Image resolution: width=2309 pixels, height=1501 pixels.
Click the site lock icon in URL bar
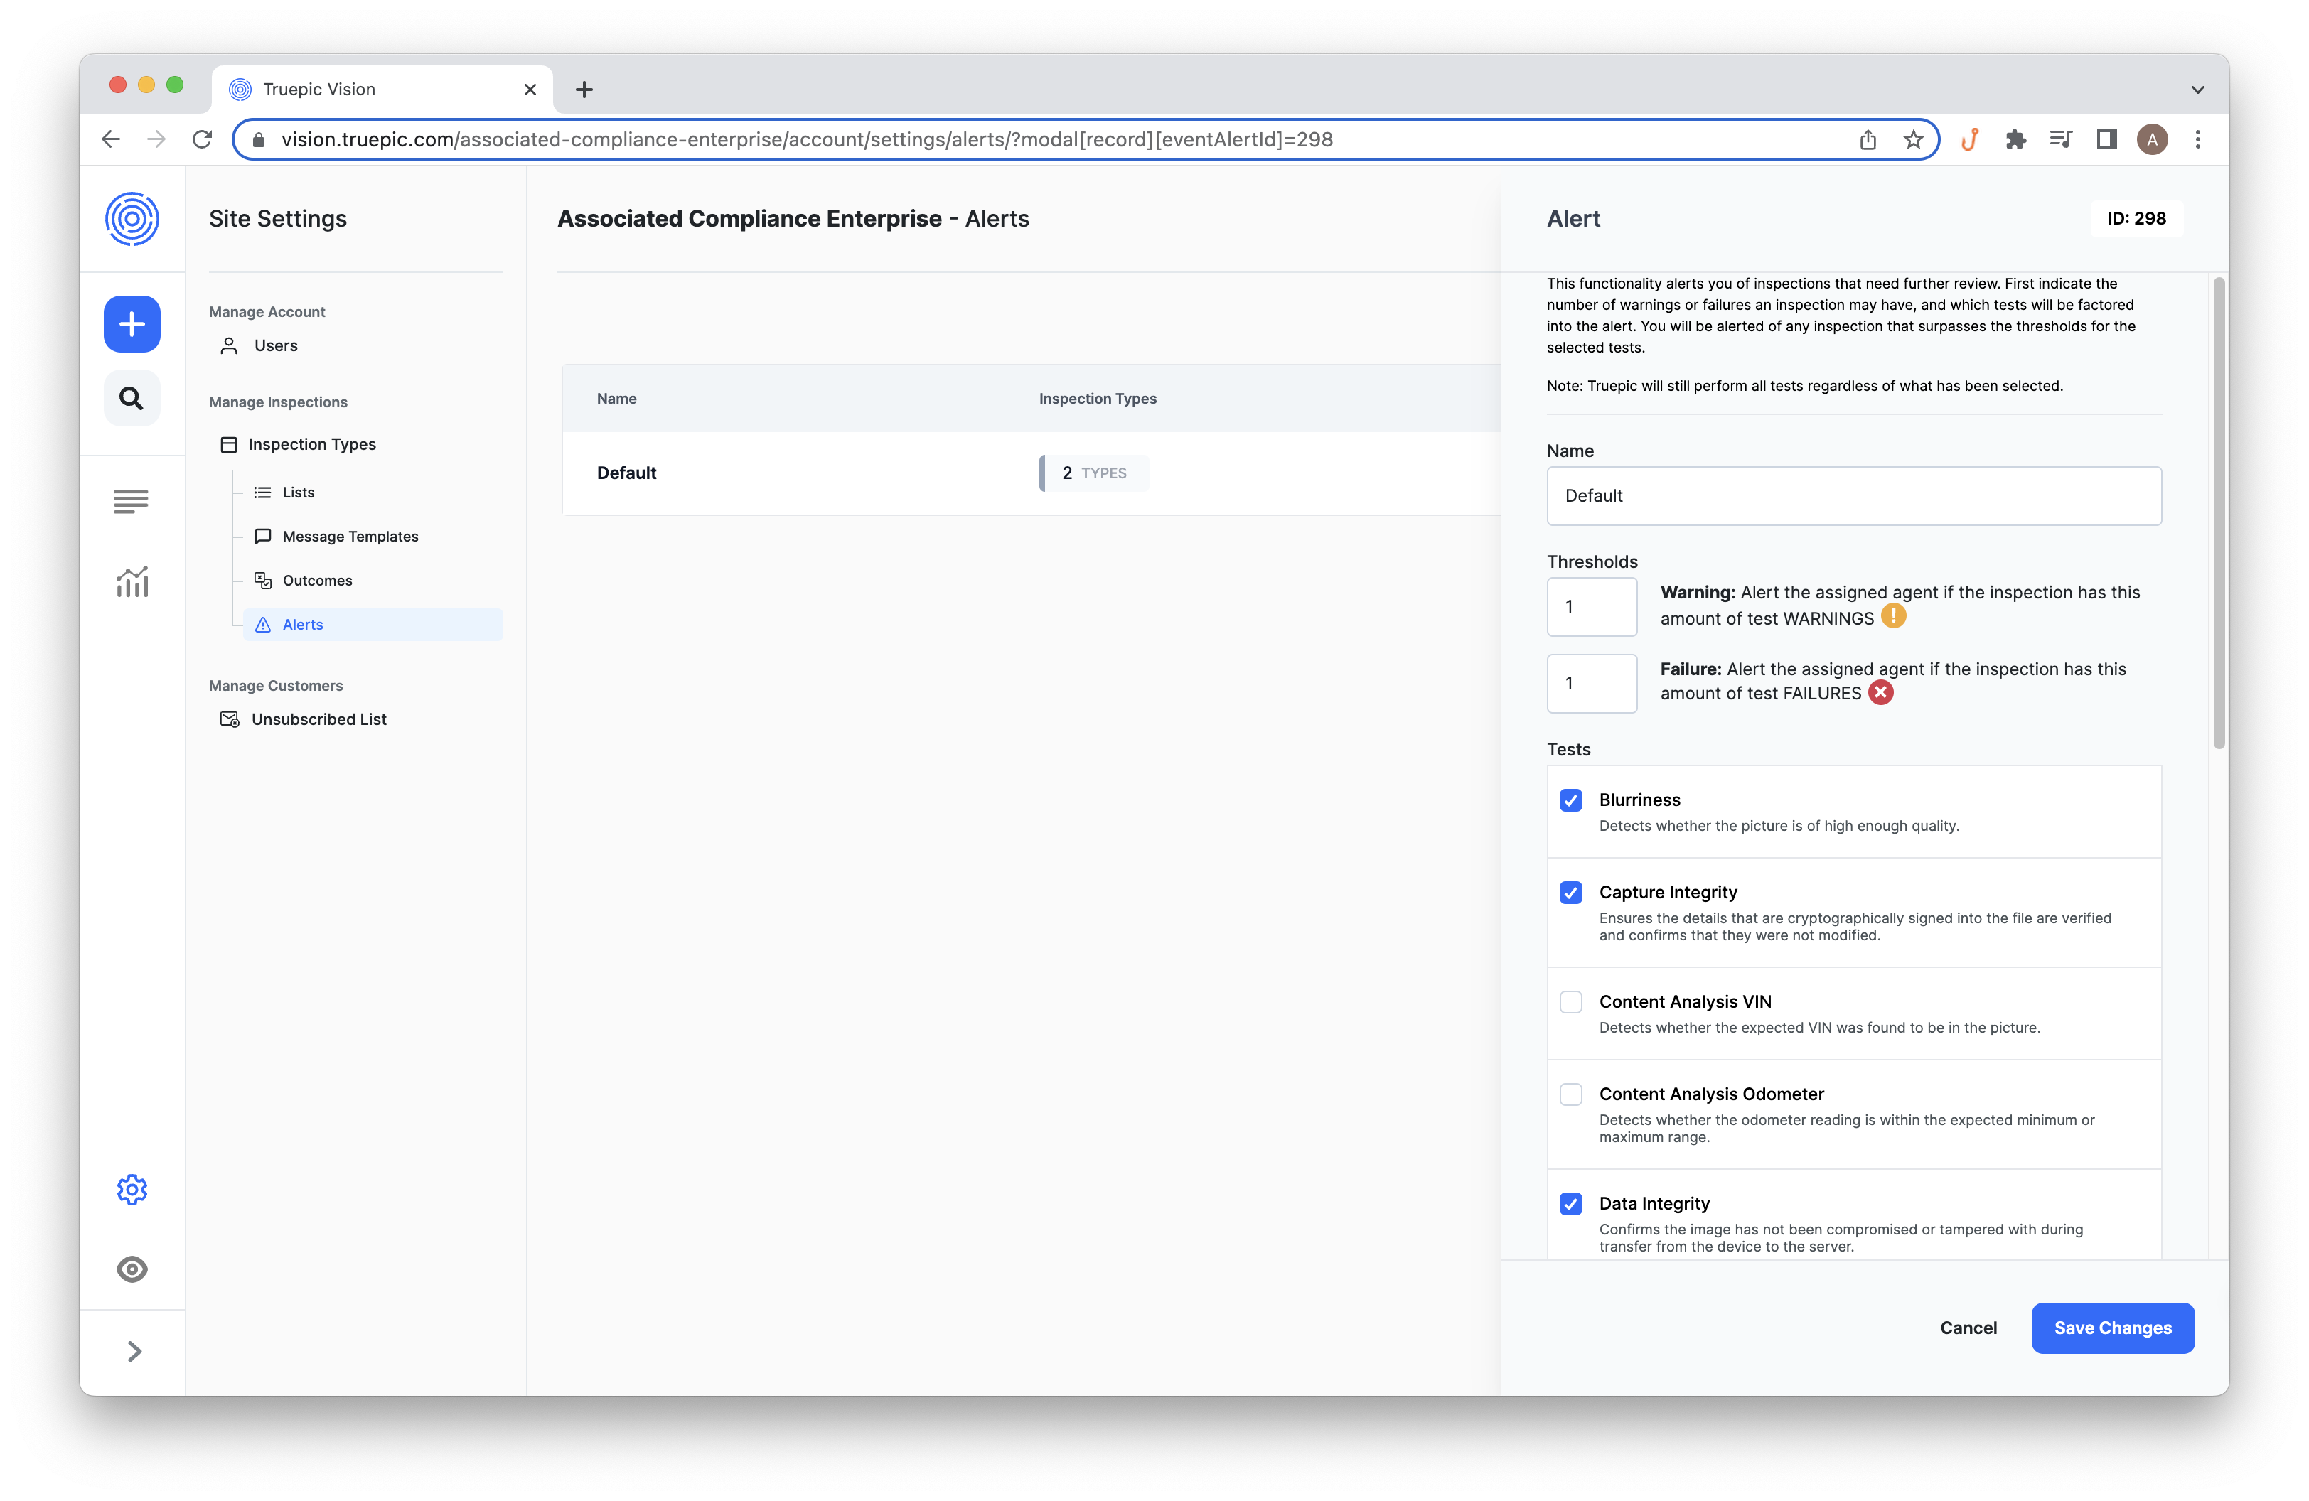pos(259,139)
